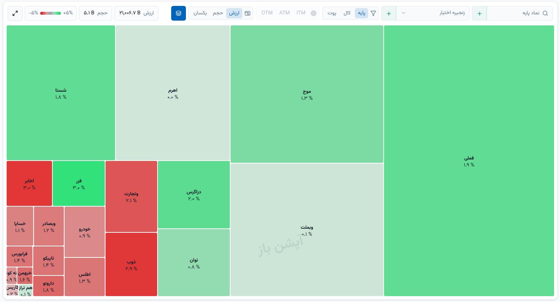This screenshot has width=560, height=302.
Task: Select the کال filter option
Action: [347, 13]
